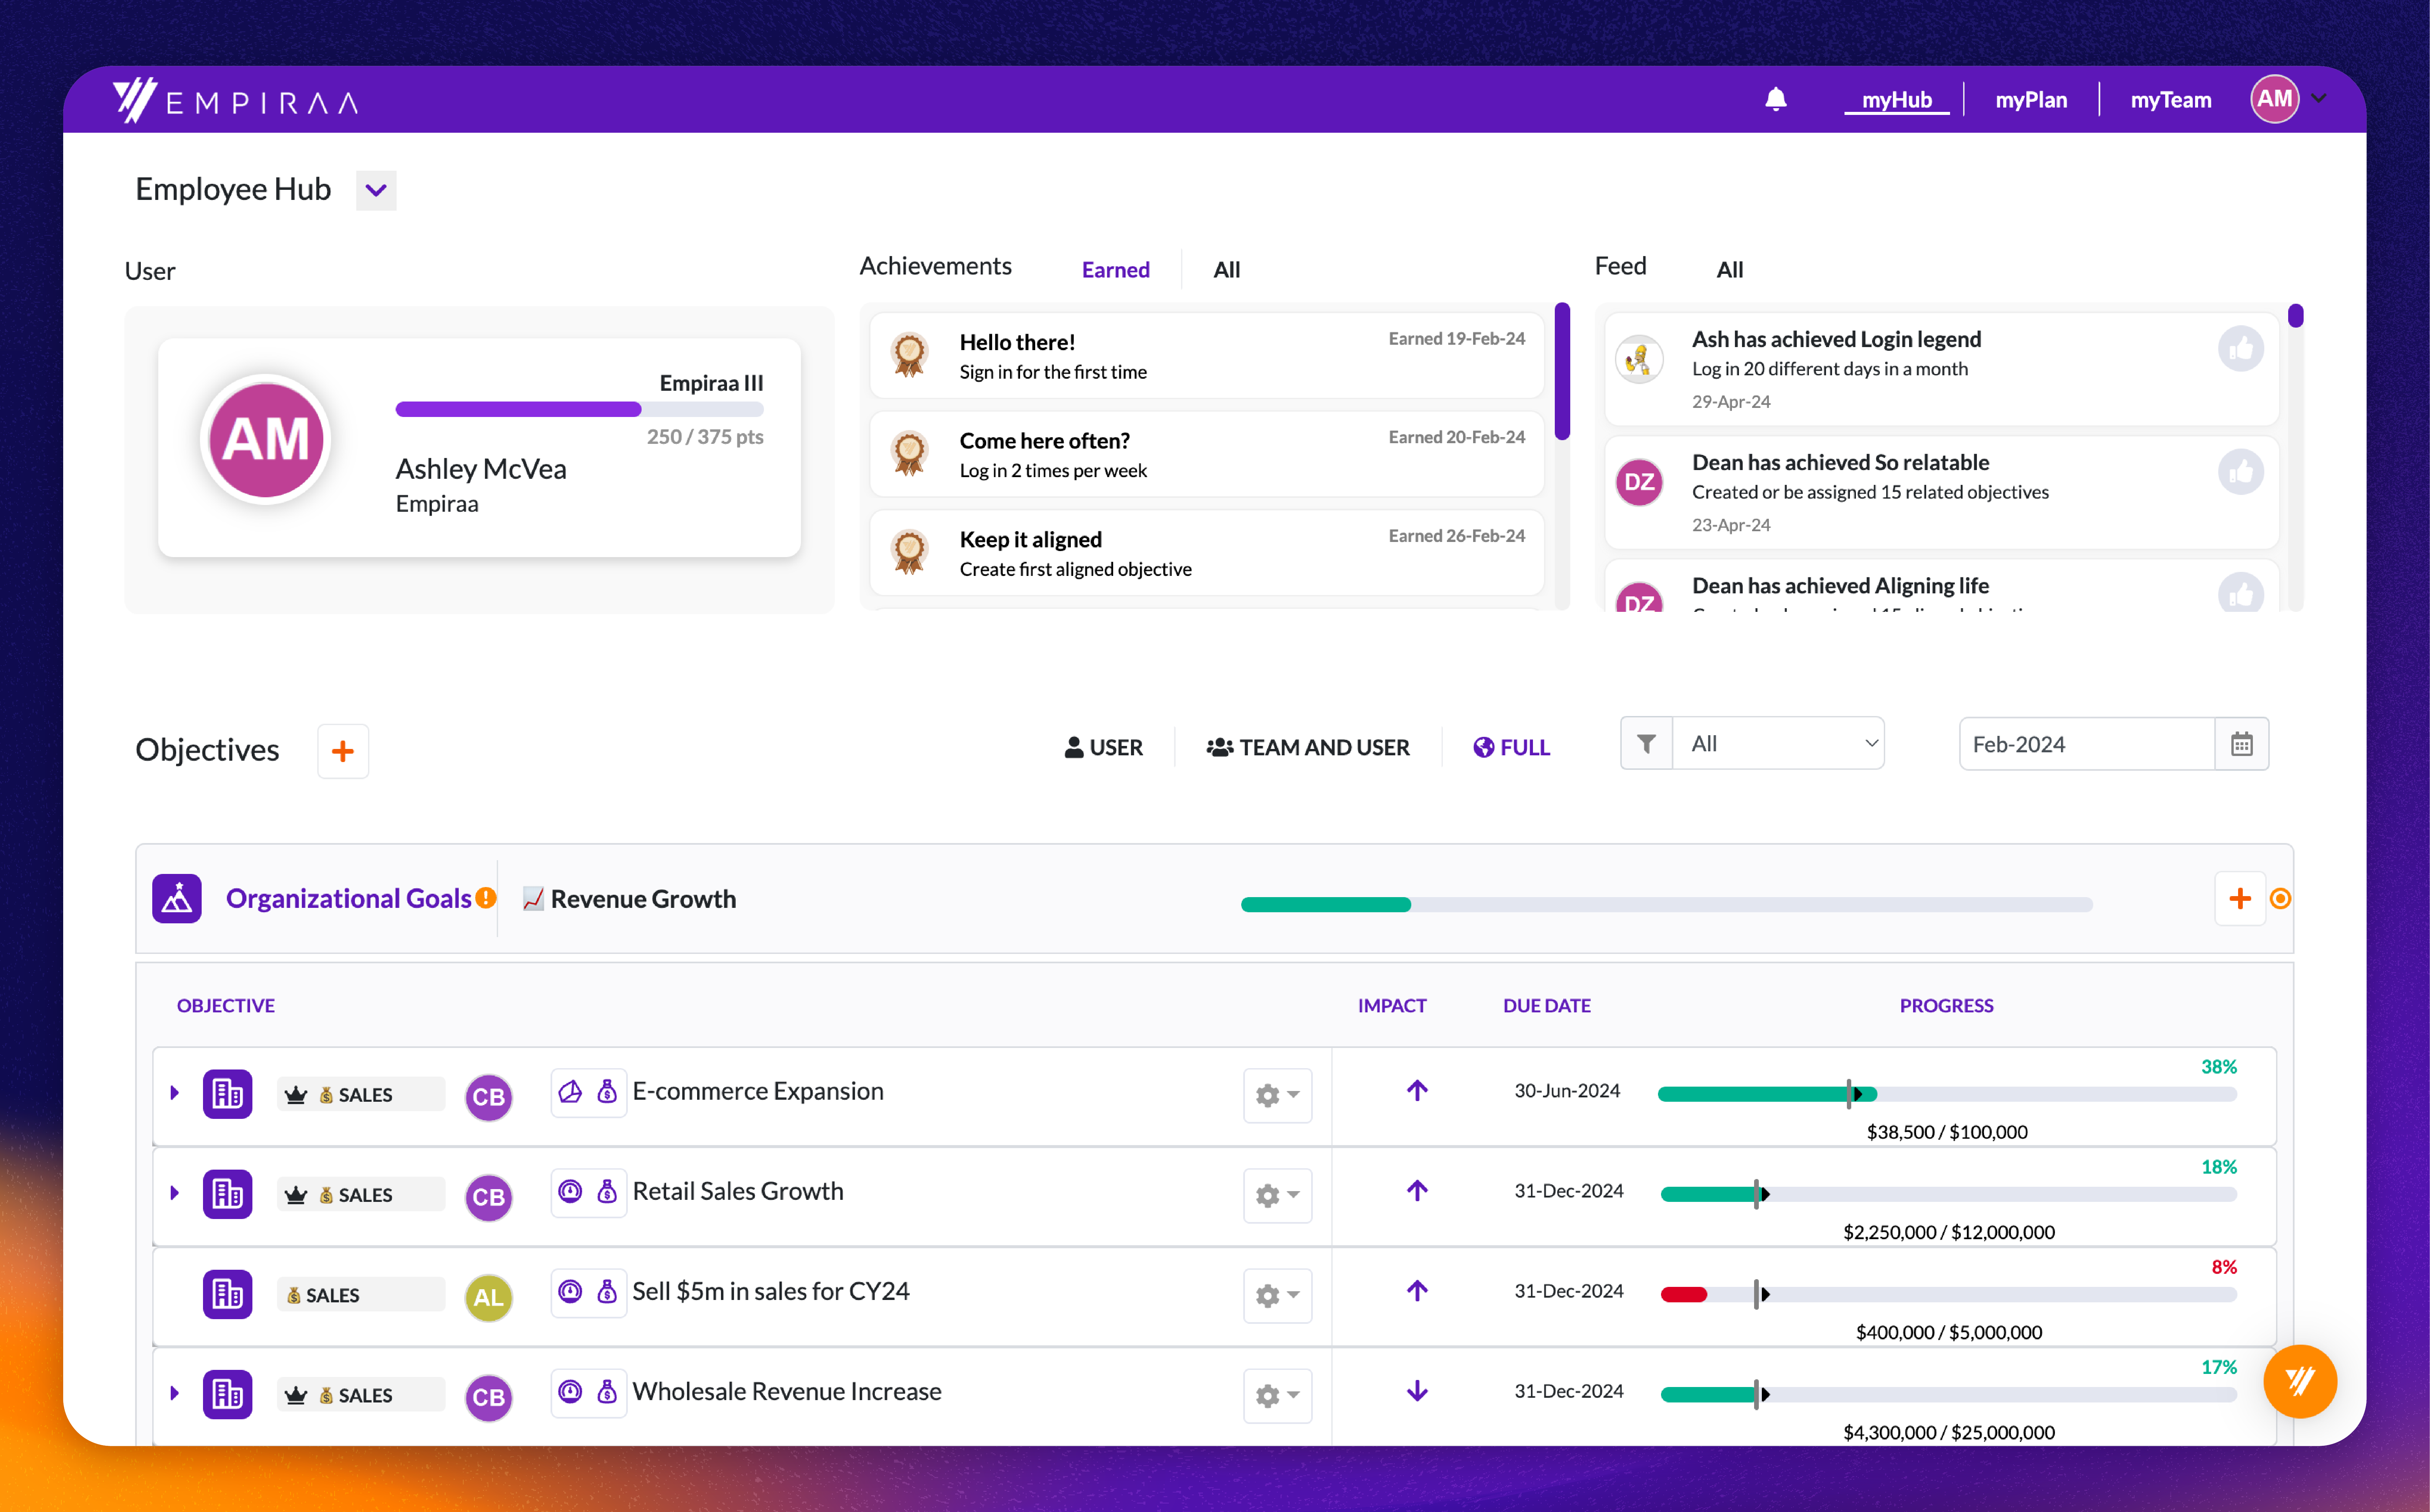
Task: Click Ash's avatar in the feed
Action: [x=1639, y=359]
